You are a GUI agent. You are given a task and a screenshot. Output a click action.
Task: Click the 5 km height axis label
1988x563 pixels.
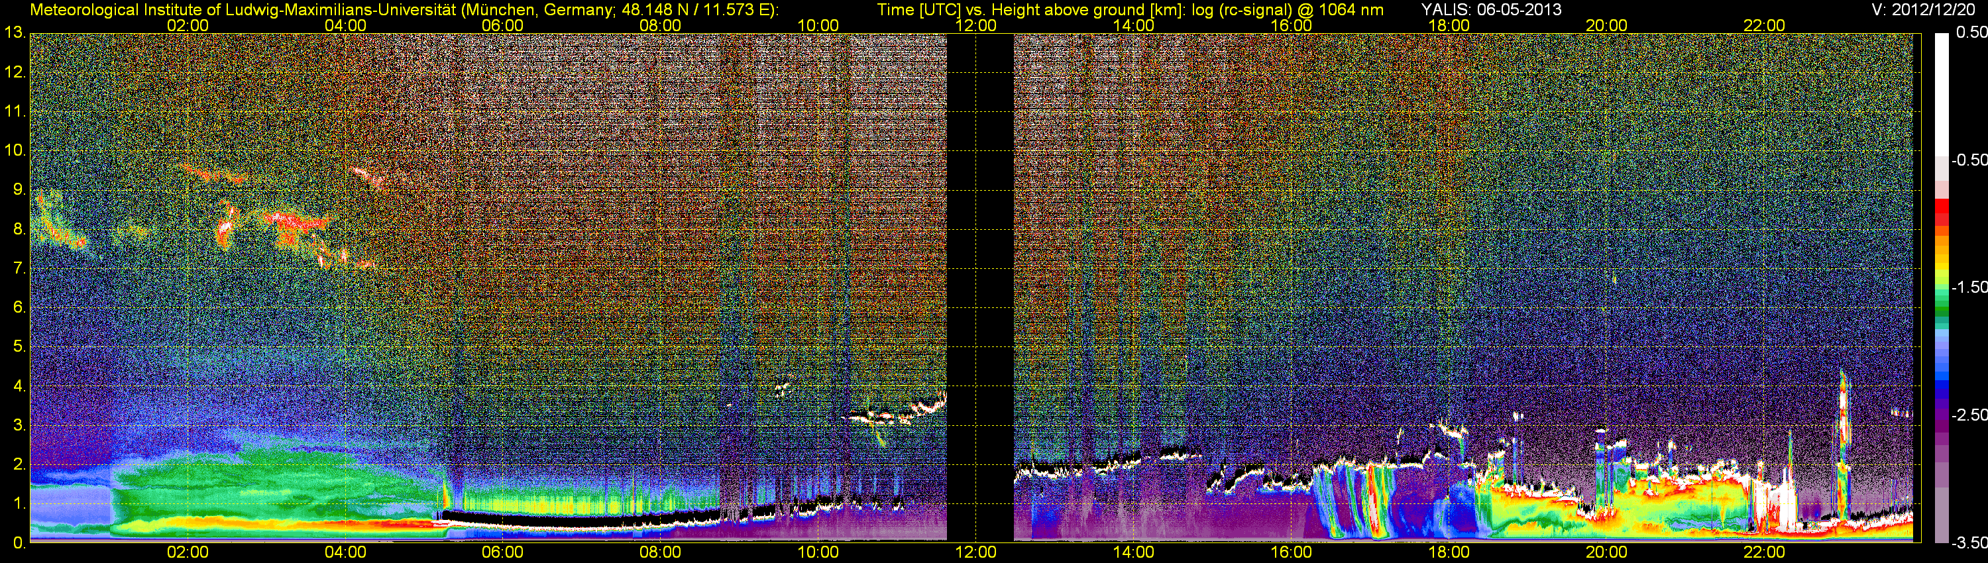[x=19, y=346]
